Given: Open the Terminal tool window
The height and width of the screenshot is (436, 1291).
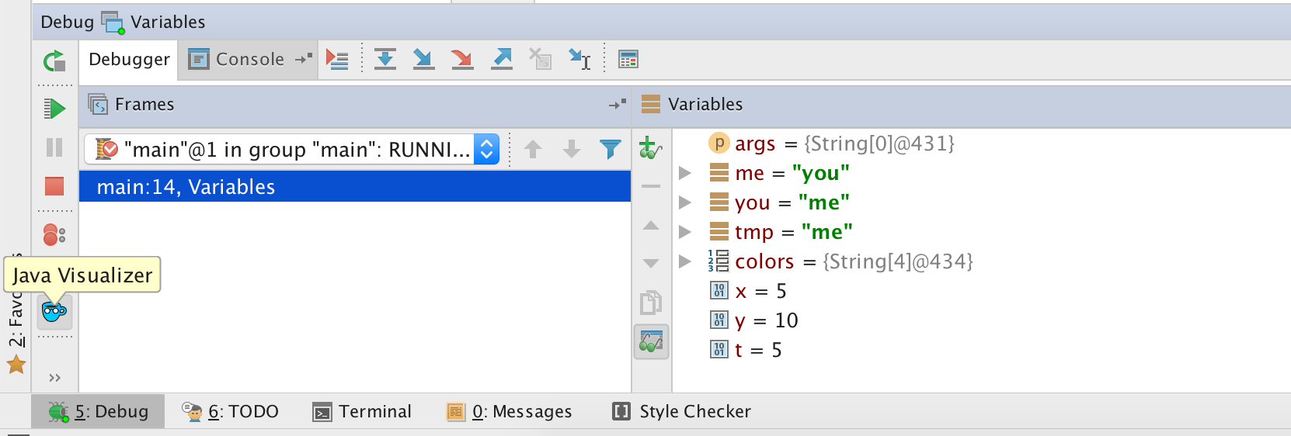Looking at the screenshot, I should tap(362, 412).
